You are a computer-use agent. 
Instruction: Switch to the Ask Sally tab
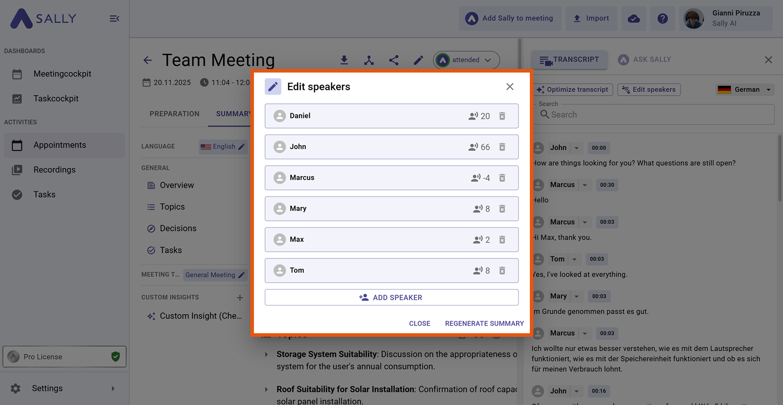644,60
